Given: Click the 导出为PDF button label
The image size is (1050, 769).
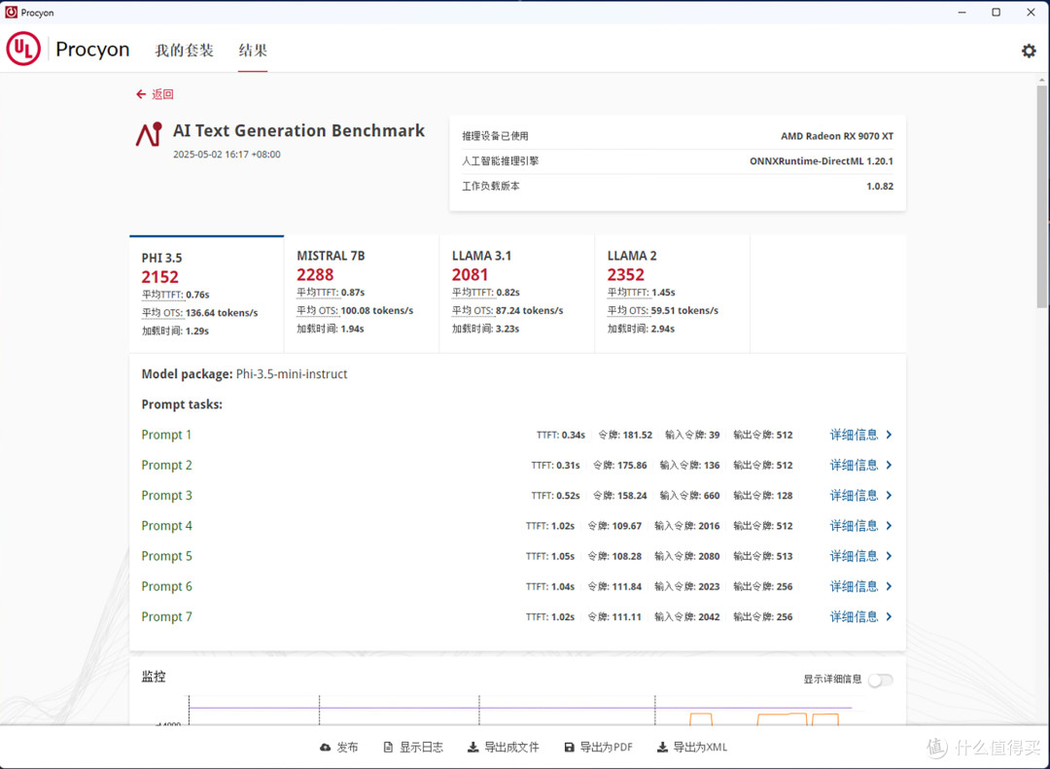Looking at the screenshot, I should pos(606,747).
